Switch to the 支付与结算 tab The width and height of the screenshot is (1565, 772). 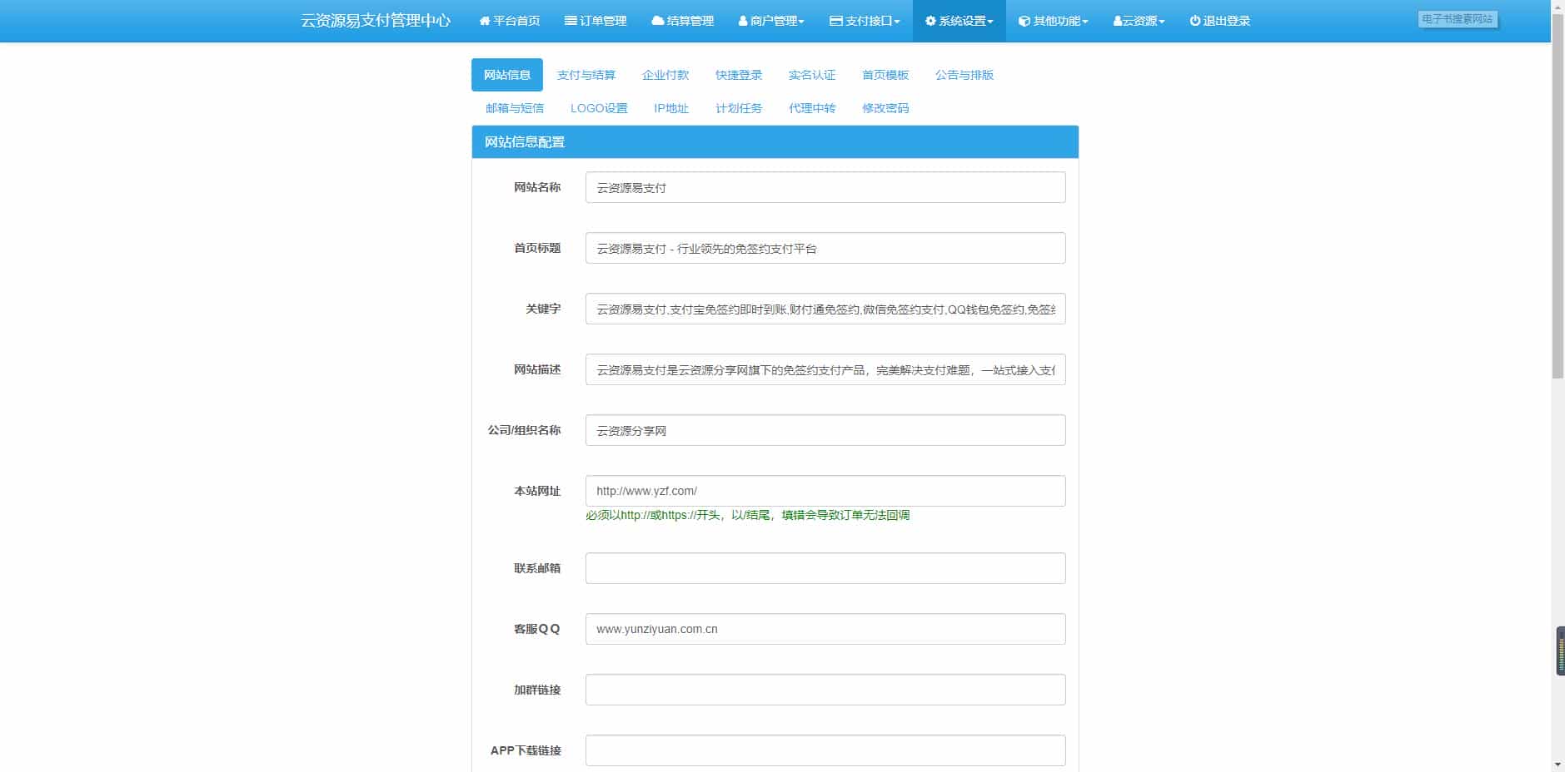tap(586, 75)
